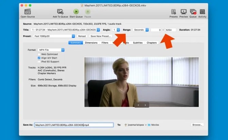228x140 pixels.
Task: Switch to the Dimensions tab
Action: 91,43
